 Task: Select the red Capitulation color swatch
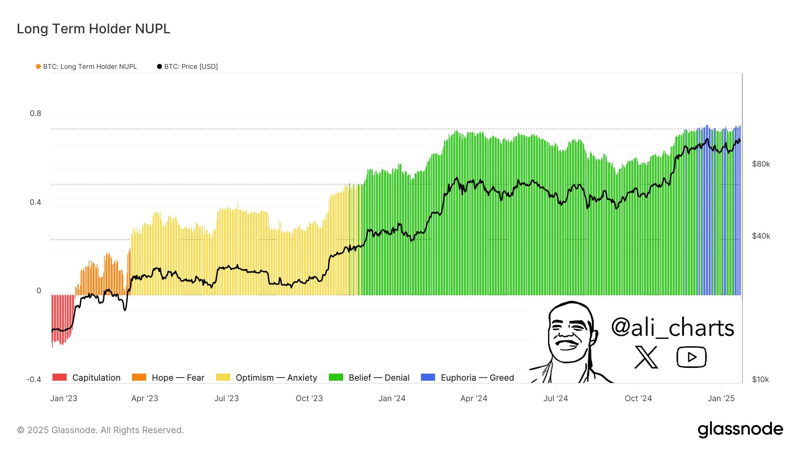(x=60, y=377)
